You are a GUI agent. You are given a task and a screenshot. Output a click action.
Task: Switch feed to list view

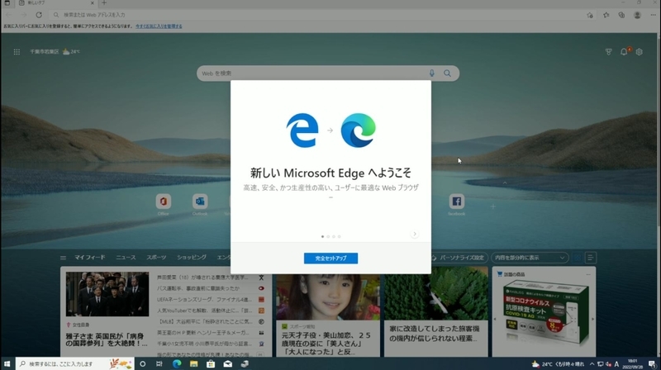[x=590, y=258]
